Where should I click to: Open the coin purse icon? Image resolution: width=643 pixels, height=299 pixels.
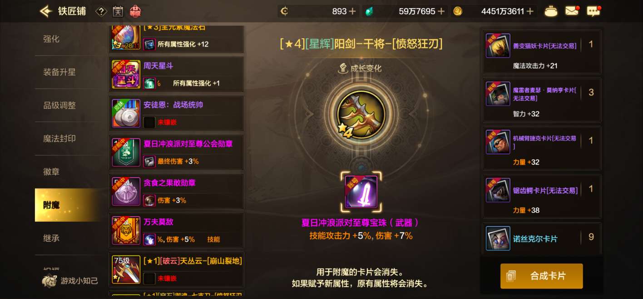551,11
